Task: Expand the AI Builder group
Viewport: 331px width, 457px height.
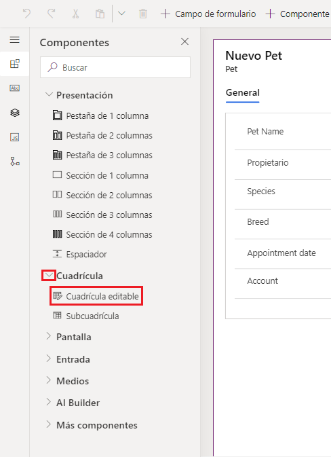Action: [49, 402]
